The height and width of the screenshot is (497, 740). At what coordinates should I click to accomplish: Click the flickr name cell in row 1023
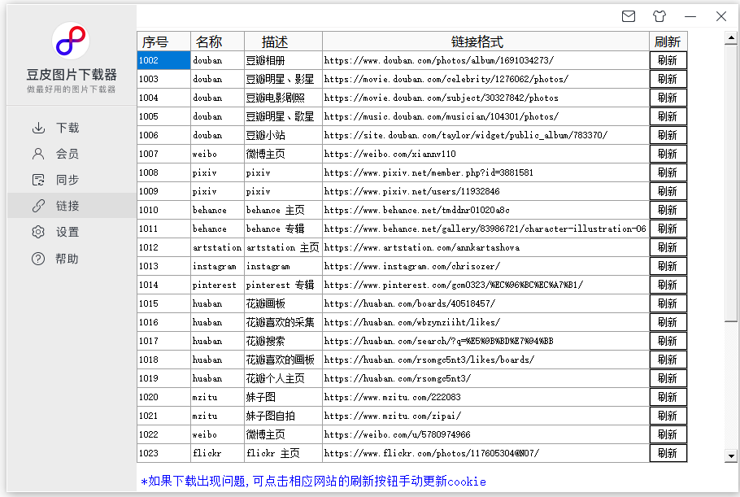(x=218, y=453)
